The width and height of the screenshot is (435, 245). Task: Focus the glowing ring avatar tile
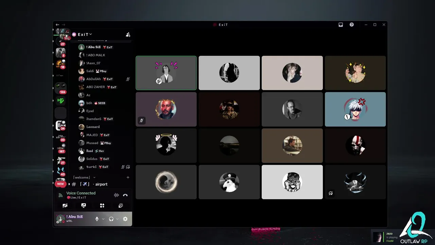(x=166, y=182)
